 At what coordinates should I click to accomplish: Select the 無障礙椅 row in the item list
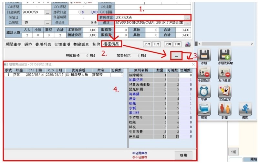coord(160,75)
